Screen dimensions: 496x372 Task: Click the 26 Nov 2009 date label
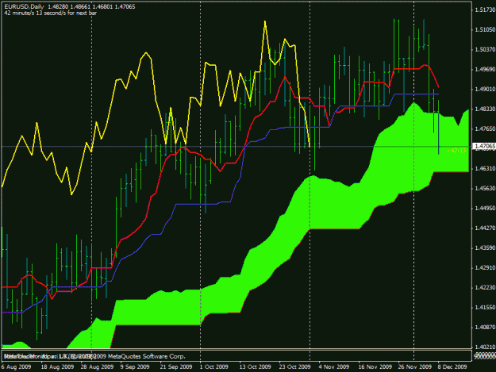pos(414,366)
